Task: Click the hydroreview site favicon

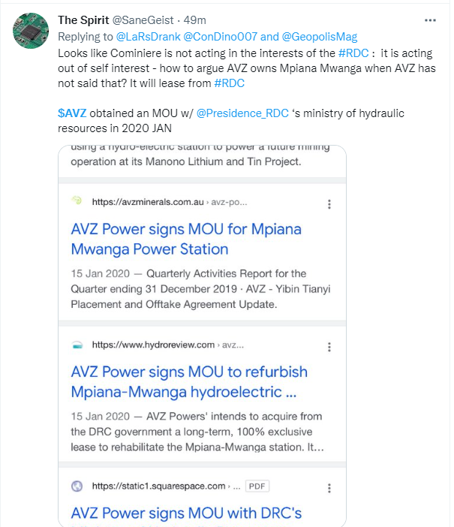Action: [x=77, y=345]
